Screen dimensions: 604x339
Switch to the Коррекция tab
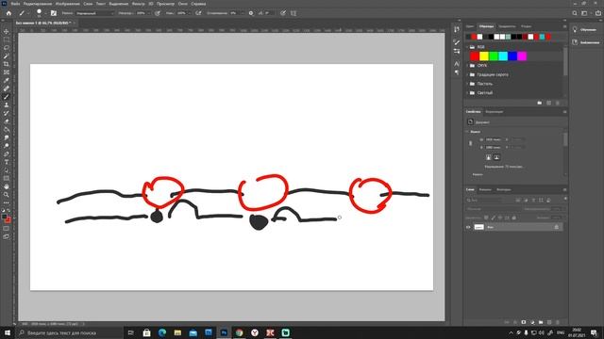pos(495,112)
